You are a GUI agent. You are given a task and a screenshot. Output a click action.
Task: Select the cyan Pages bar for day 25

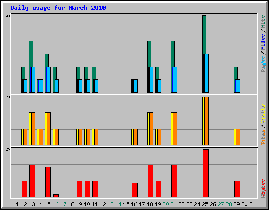tap(206, 73)
